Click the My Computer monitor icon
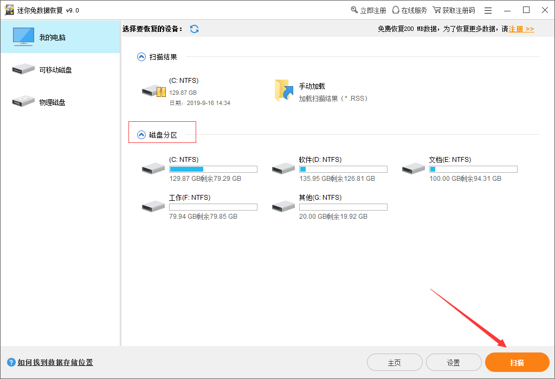This screenshot has height=379, width=555. tap(23, 37)
